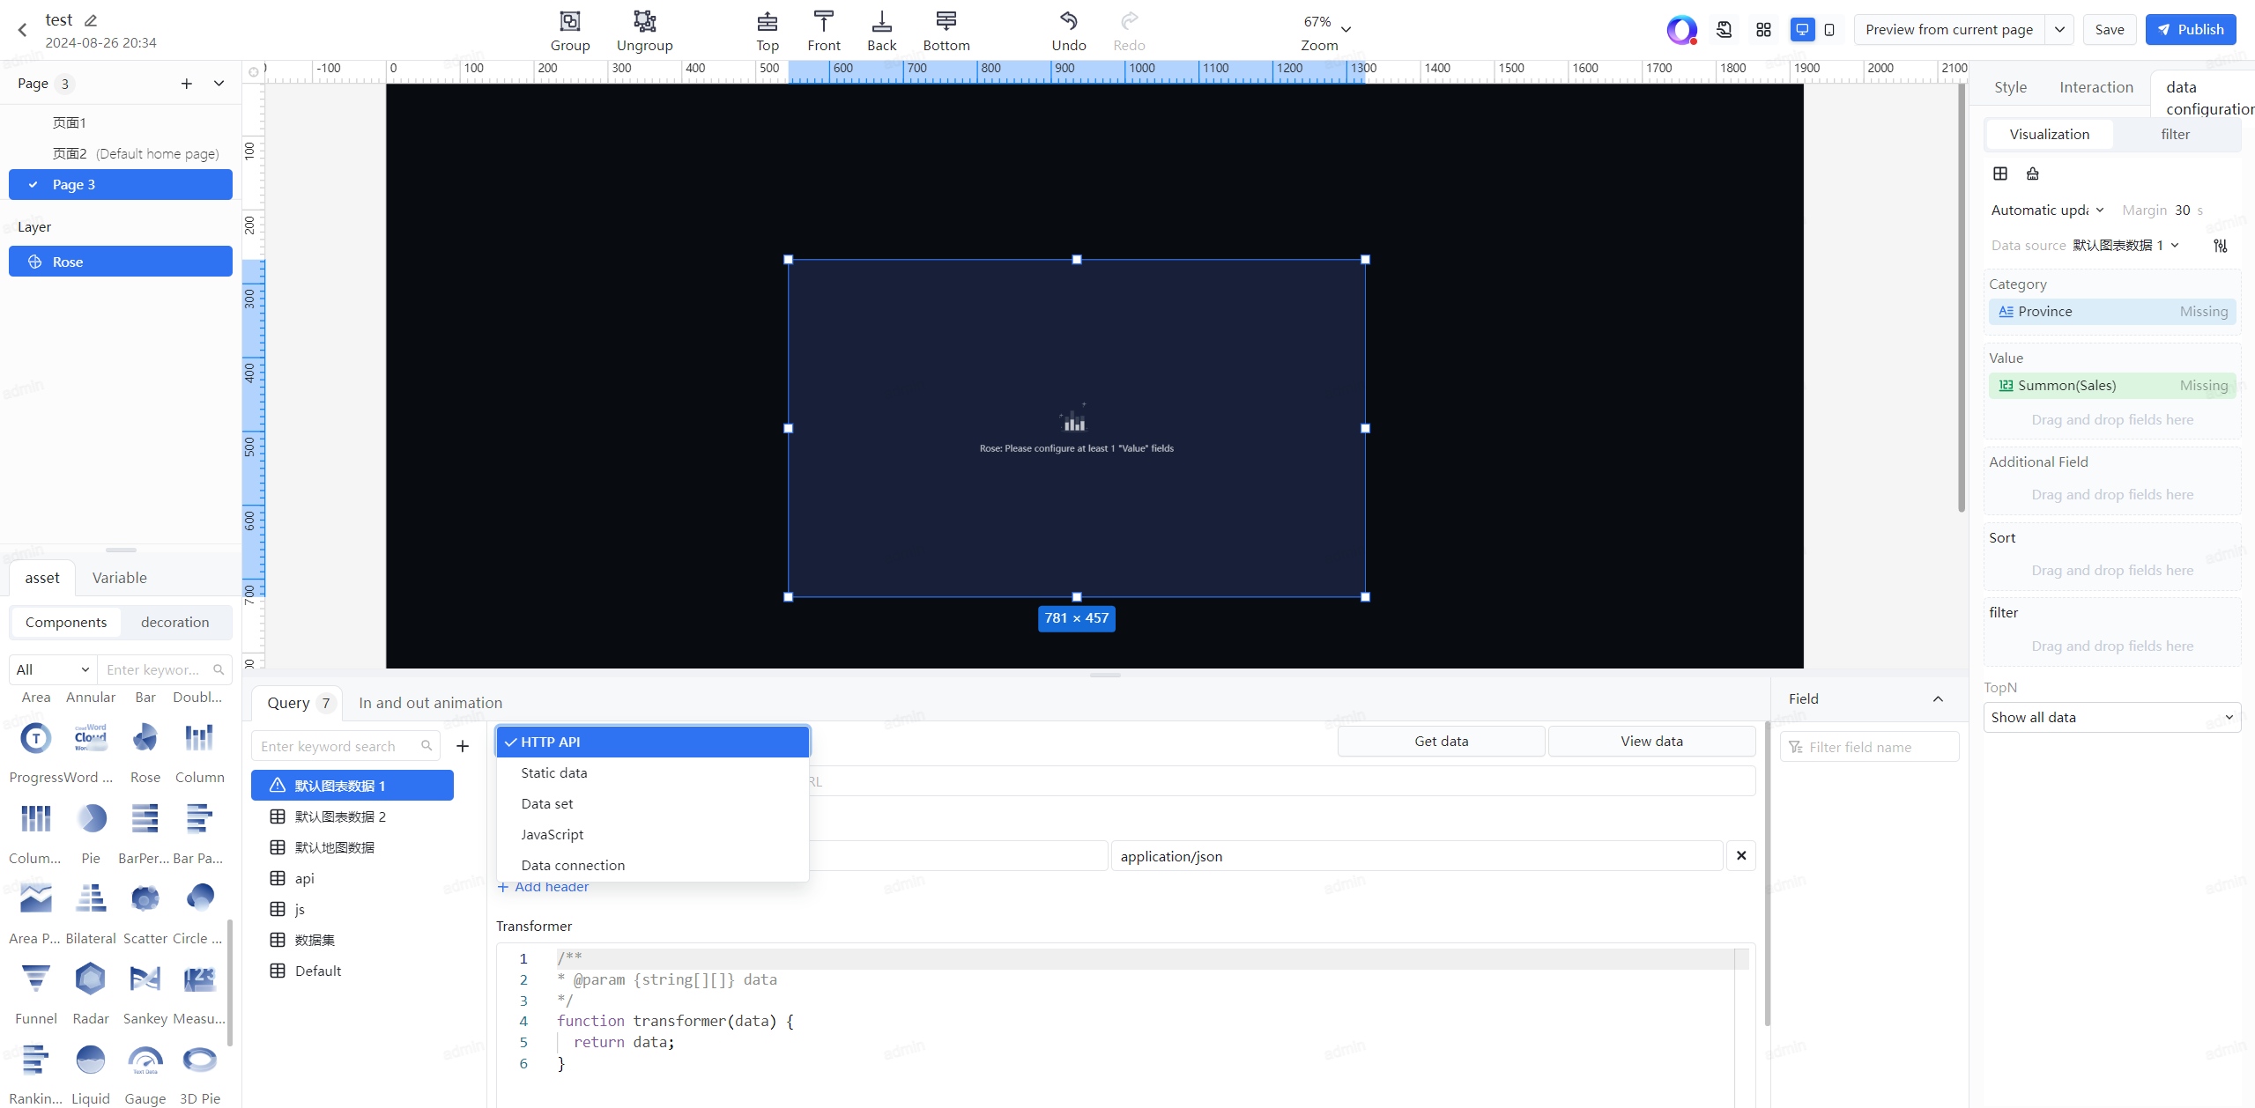Open the colorful AI assistant icon
The height and width of the screenshot is (1108, 2255).
pos(1681,30)
